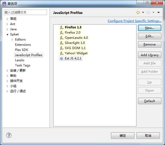
Task: Select Laszlo in the Spket tree
Action: [20, 60]
